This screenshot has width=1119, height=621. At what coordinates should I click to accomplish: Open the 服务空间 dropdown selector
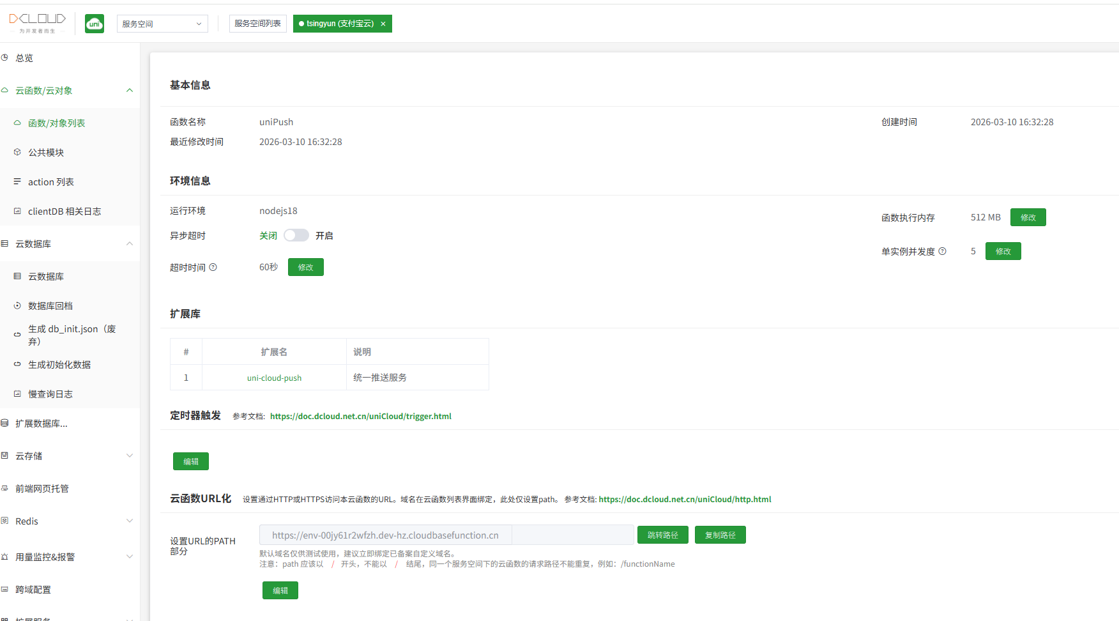tap(162, 24)
